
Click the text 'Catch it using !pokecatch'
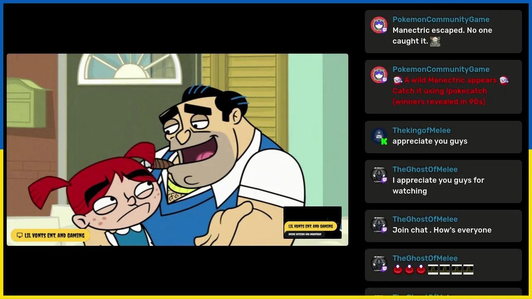click(440, 91)
